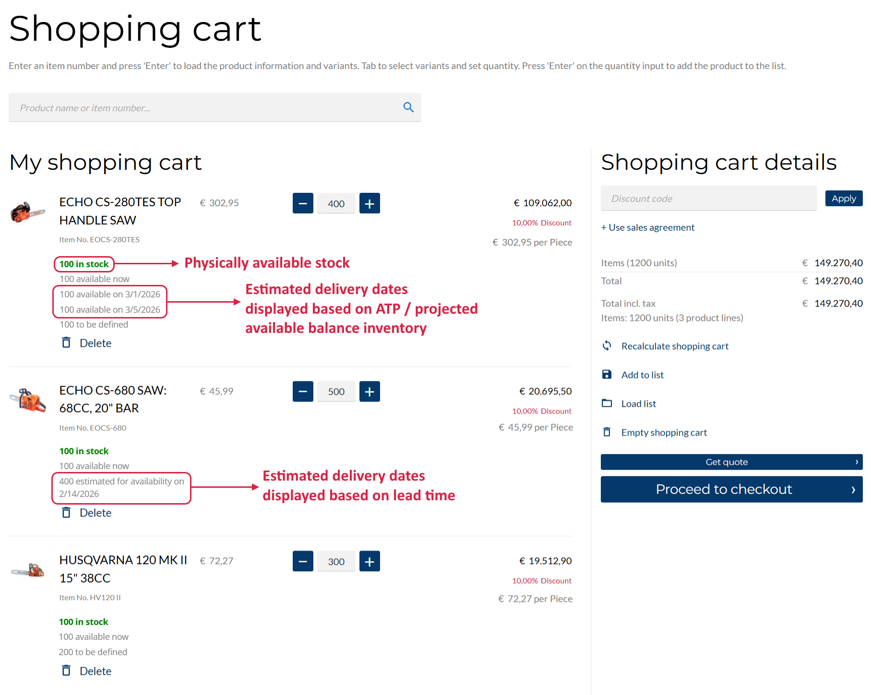Click Load list link
The width and height of the screenshot is (871, 695).
[639, 404]
